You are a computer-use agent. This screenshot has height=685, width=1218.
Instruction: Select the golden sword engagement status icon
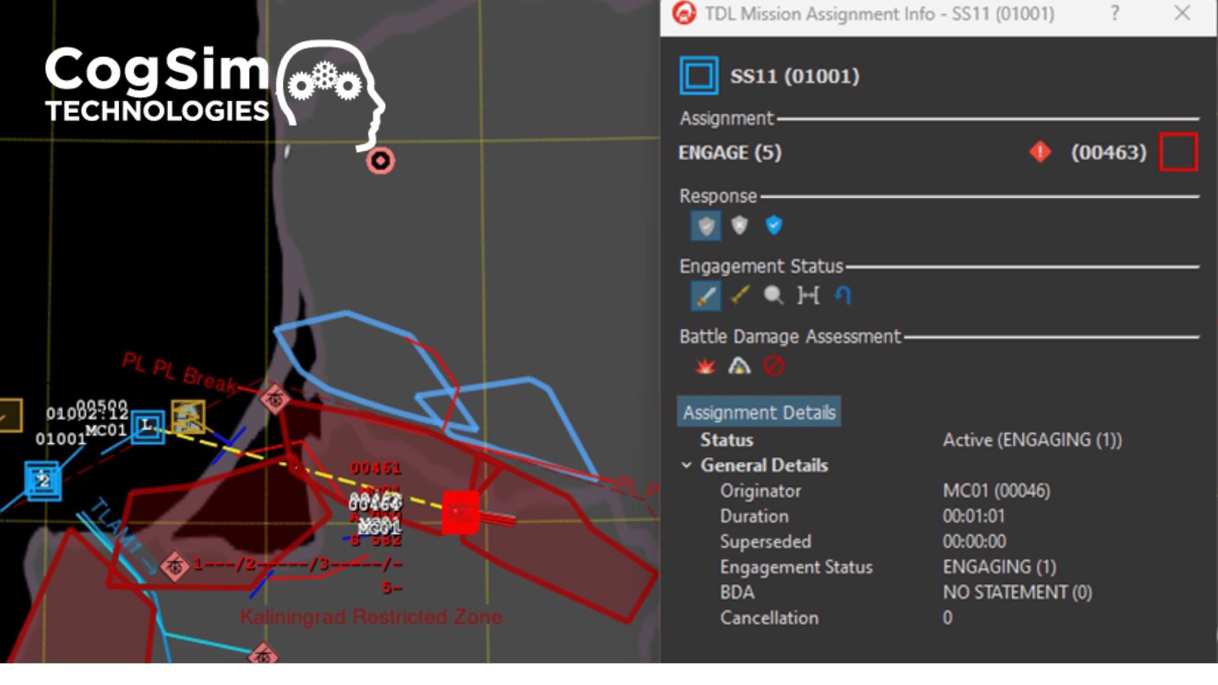pos(740,295)
